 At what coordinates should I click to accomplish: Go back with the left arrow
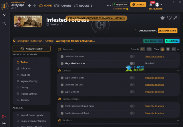point(29,5)
